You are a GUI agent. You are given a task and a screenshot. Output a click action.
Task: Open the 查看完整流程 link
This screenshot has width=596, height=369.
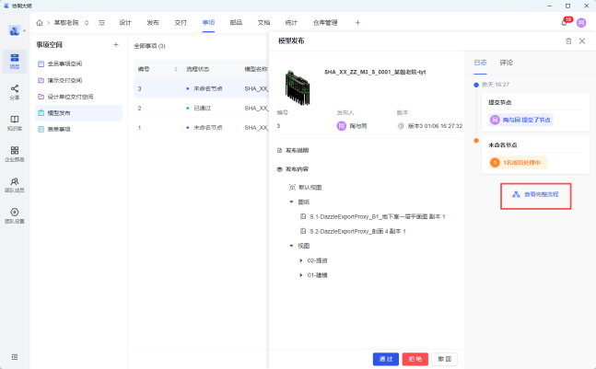[x=536, y=195]
